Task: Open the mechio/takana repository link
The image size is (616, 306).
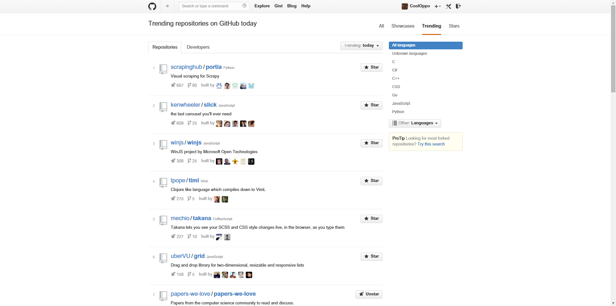Action: click(191, 218)
